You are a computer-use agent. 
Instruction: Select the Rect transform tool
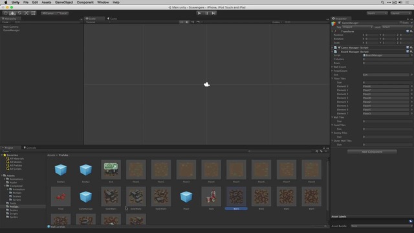click(x=33, y=13)
